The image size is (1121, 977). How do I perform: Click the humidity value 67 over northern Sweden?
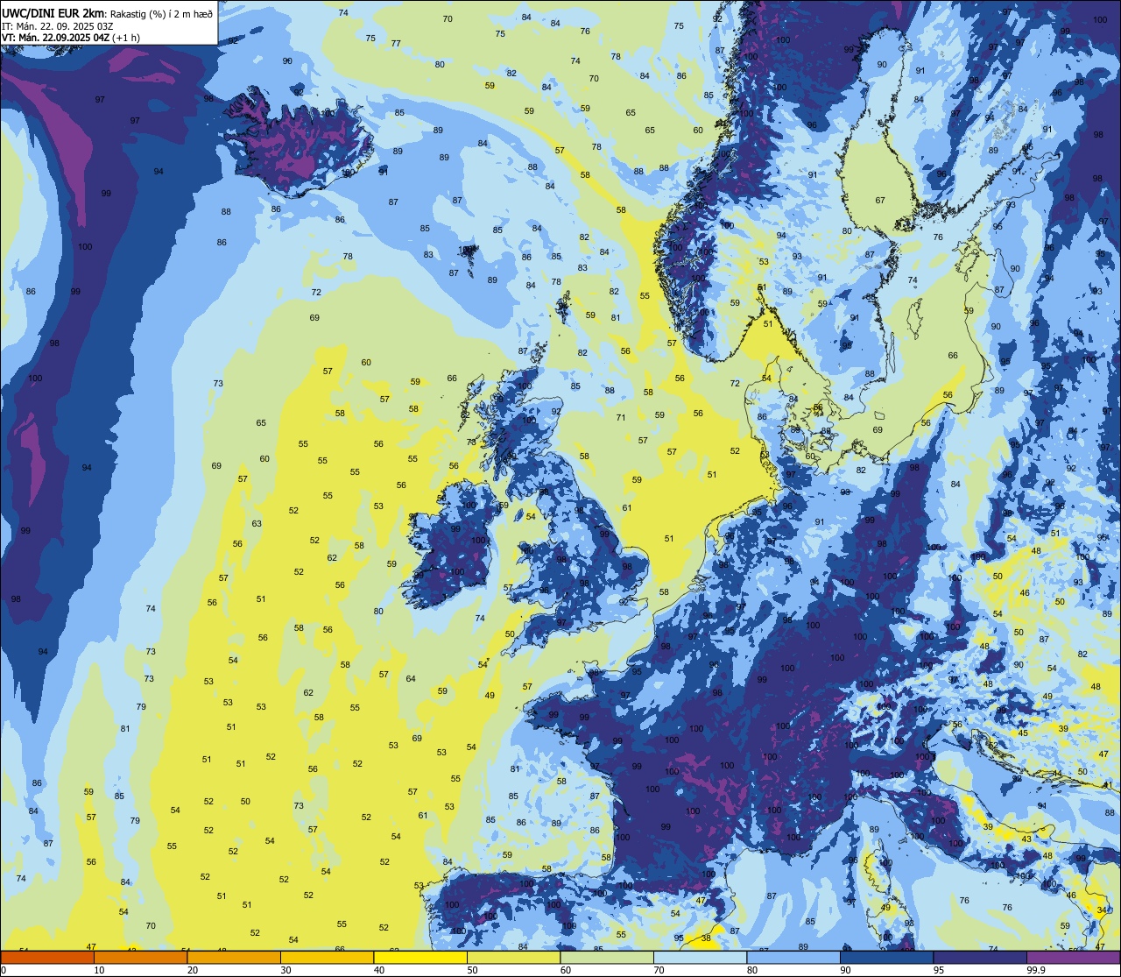[880, 201]
